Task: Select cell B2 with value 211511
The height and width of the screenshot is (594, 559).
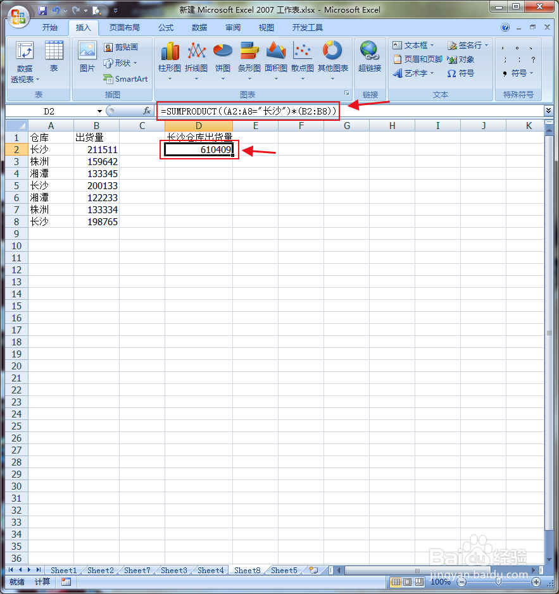Action: pos(96,150)
